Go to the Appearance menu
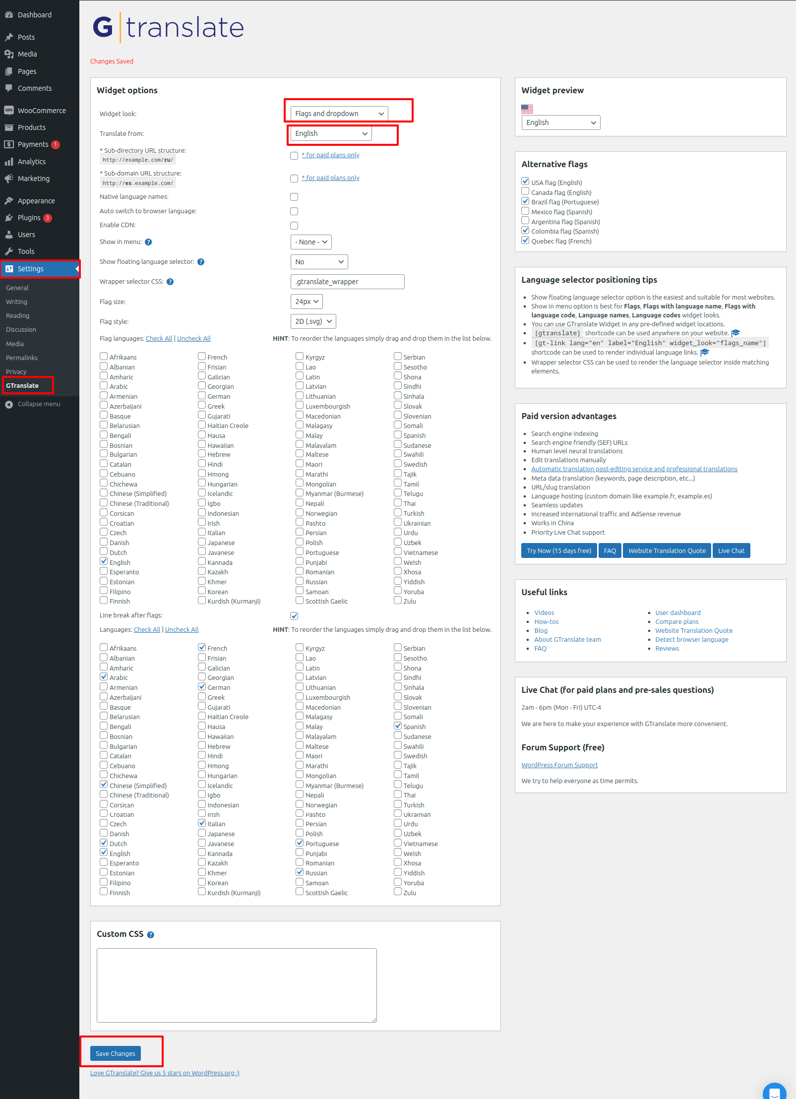The width and height of the screenshot is (796, 1099). [36, 201]
